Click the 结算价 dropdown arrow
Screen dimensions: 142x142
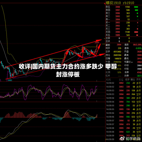coord(132,62)
